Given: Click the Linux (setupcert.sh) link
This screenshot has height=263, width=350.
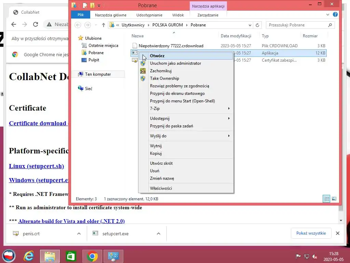Looking at the screenshot, I should 36,166.
